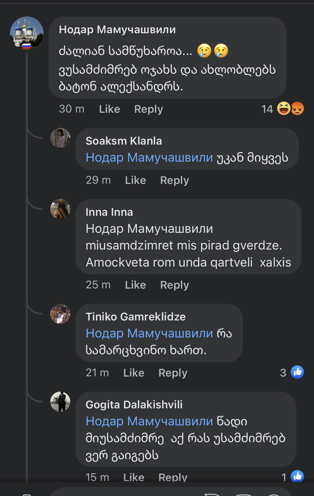The image size is (314, 496).
Task: Reply to Soaksm Klanla's comment
Action: [x=174, y=180]
